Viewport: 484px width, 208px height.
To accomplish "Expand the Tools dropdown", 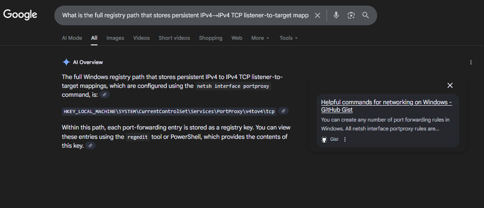I will 289,38.
